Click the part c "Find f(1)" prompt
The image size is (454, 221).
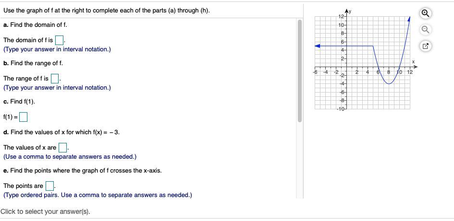19,102
